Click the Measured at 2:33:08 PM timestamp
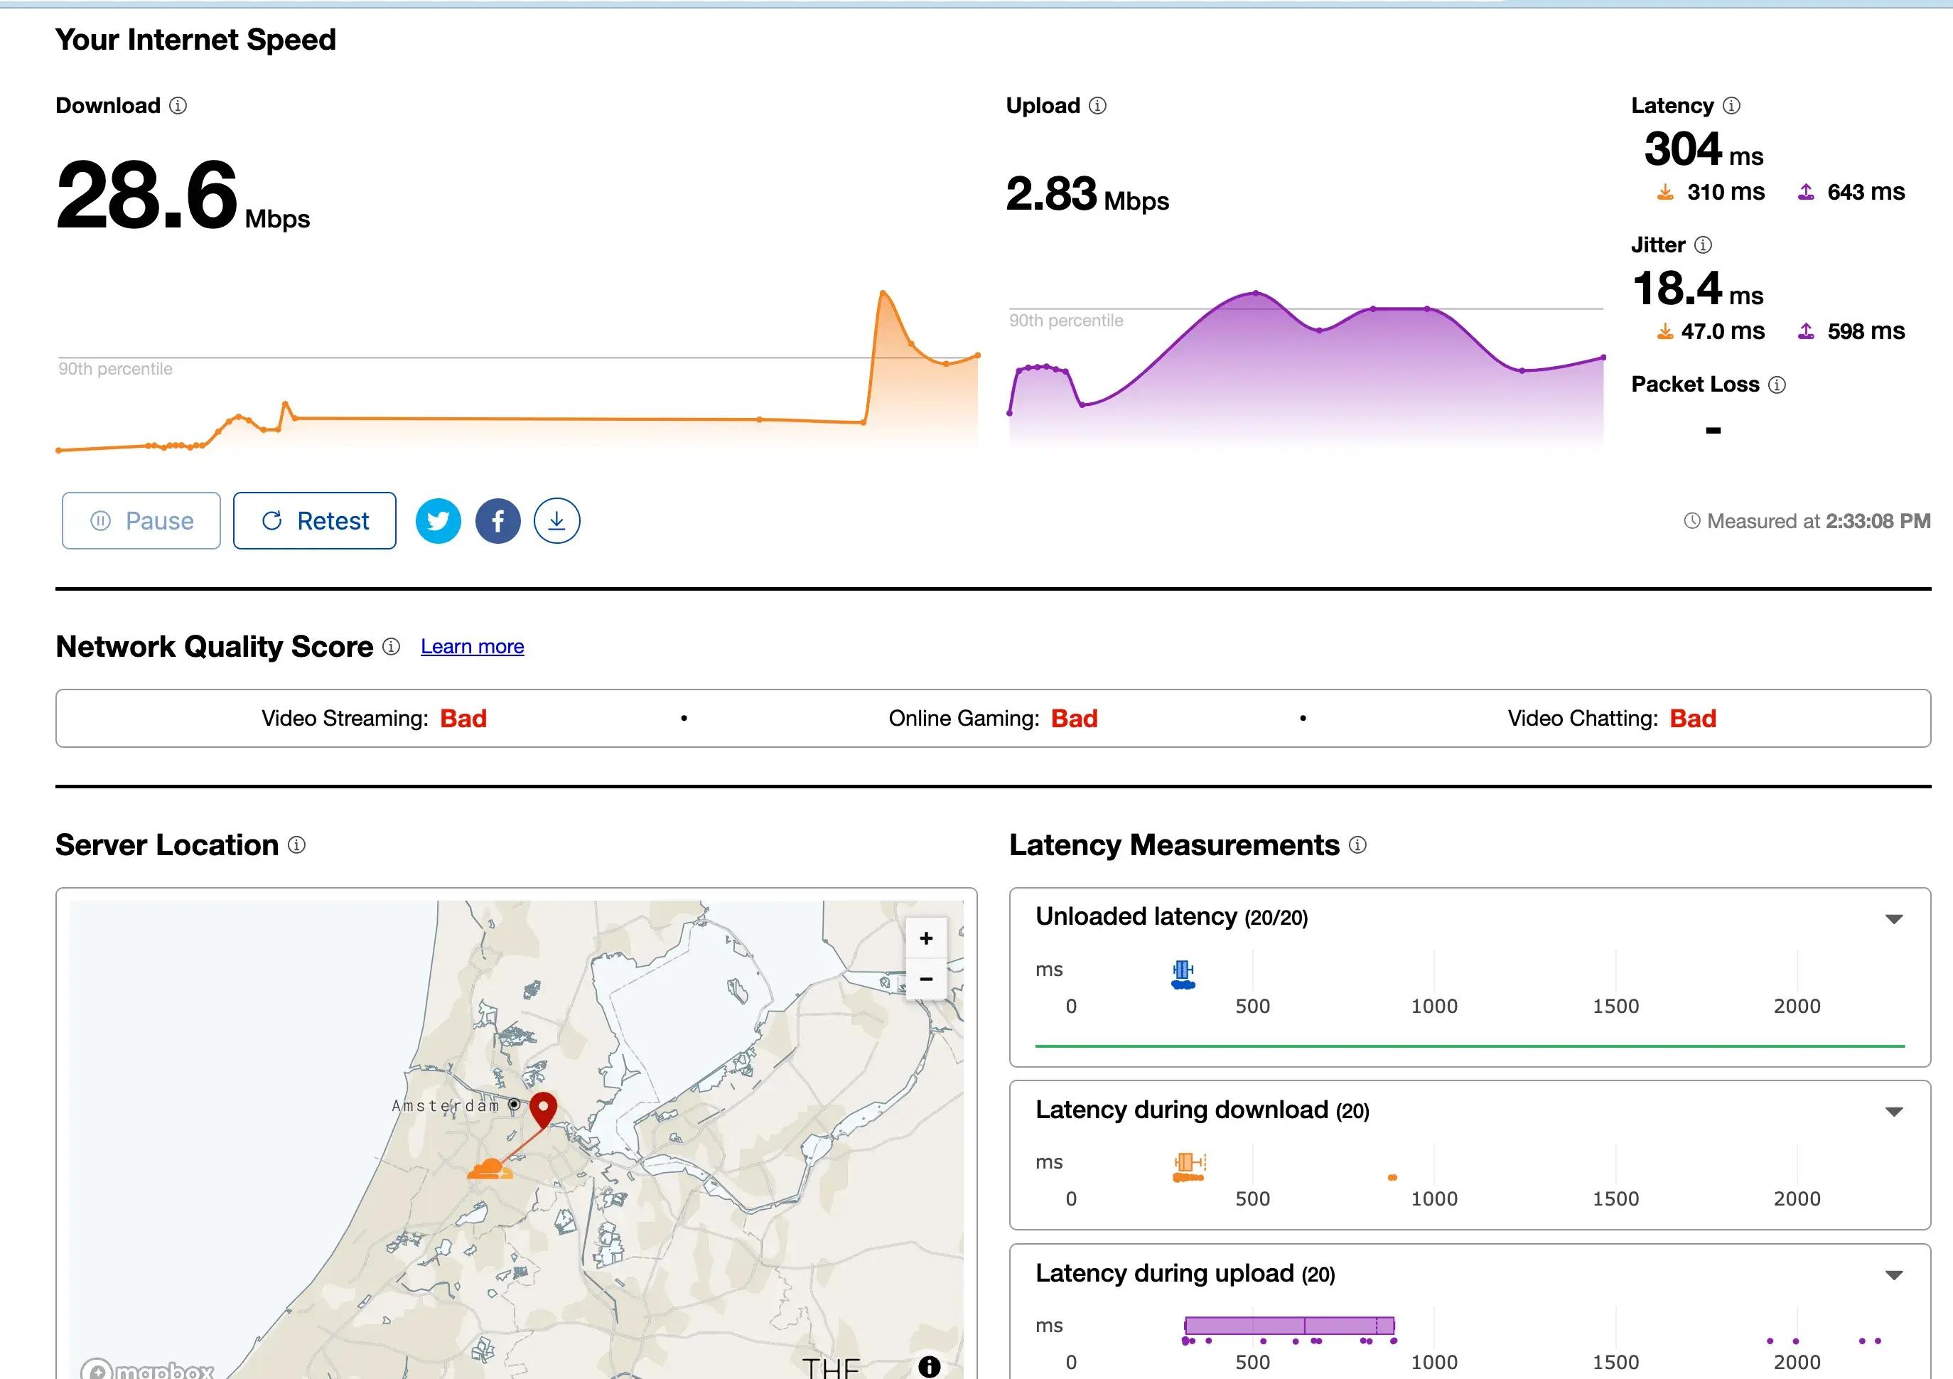 (x=1807, y=522)
